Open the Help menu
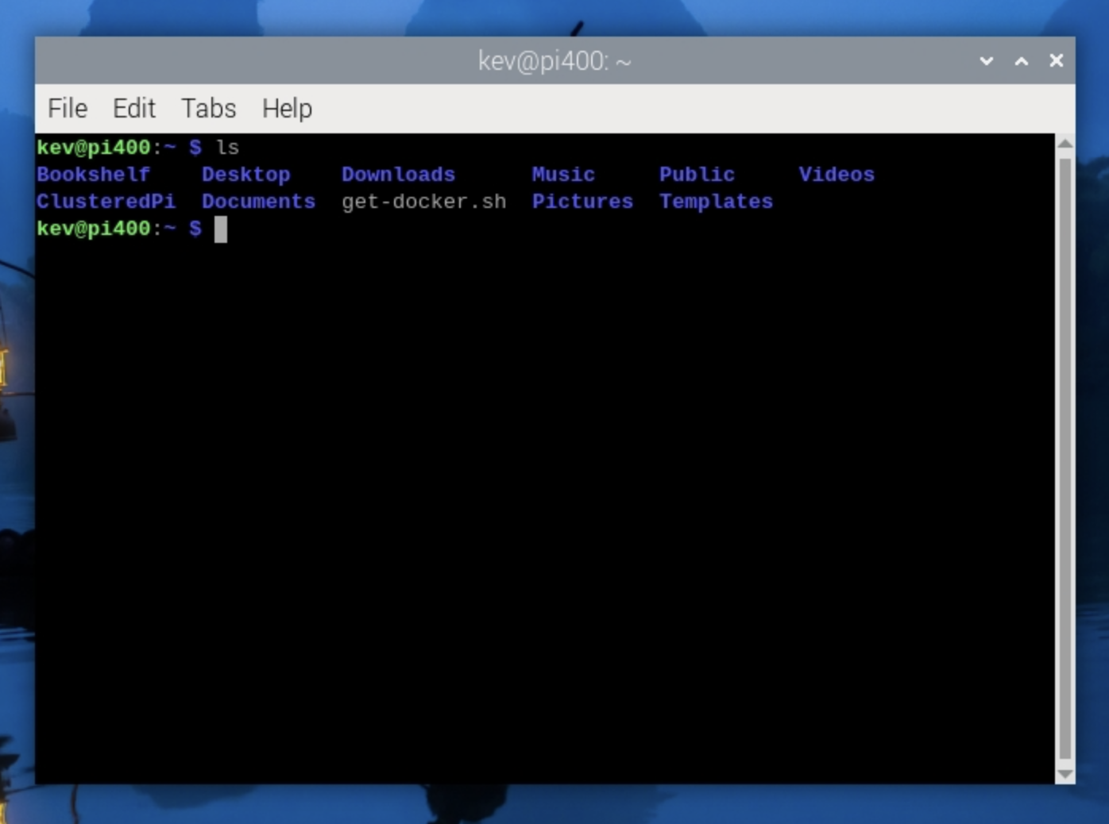Screen dimensions: 1109x824 287,109
